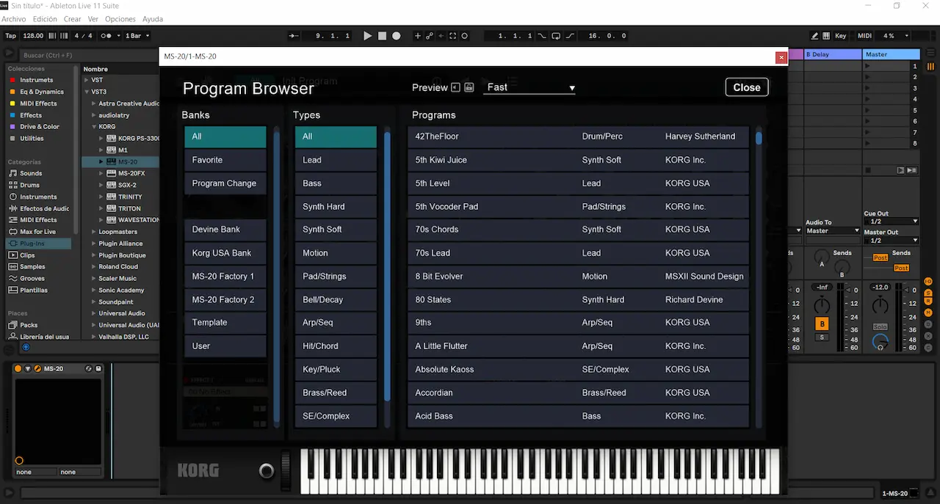940x504 pixels.
Task: Toggle the Preview keyboard icon
Action: 469,87
